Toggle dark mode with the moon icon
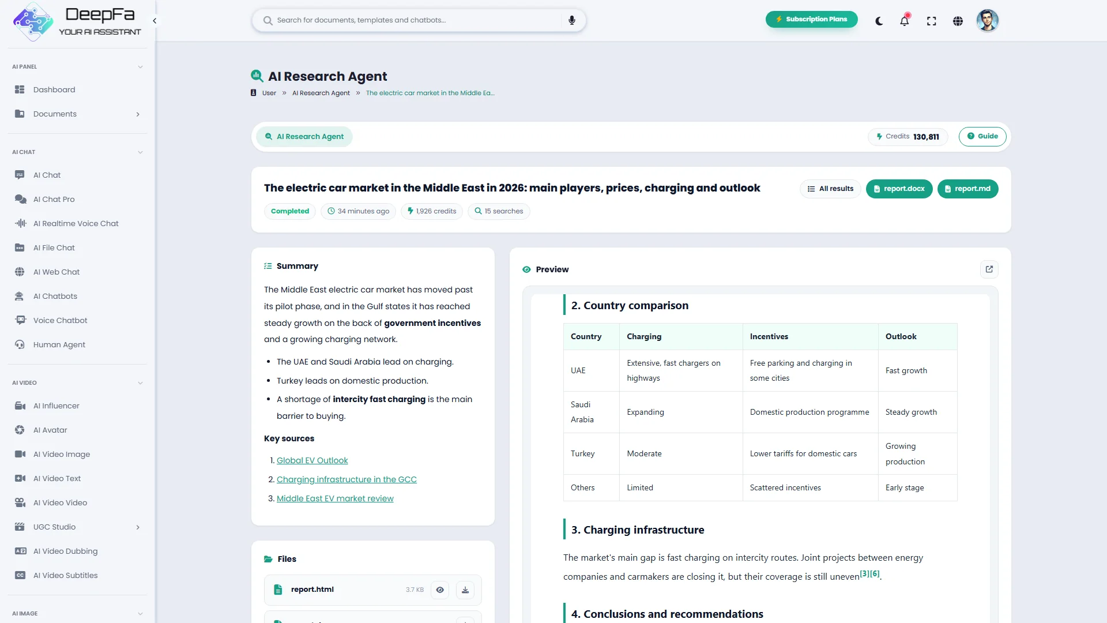This screenshot has width=1107, height=623. (879, 21)
